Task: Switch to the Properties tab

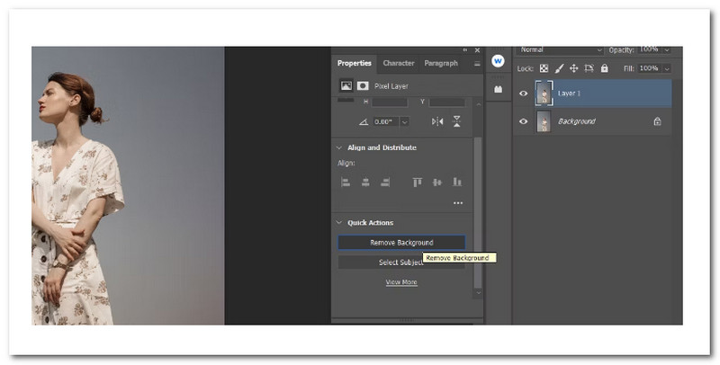Action: point(354,63)
